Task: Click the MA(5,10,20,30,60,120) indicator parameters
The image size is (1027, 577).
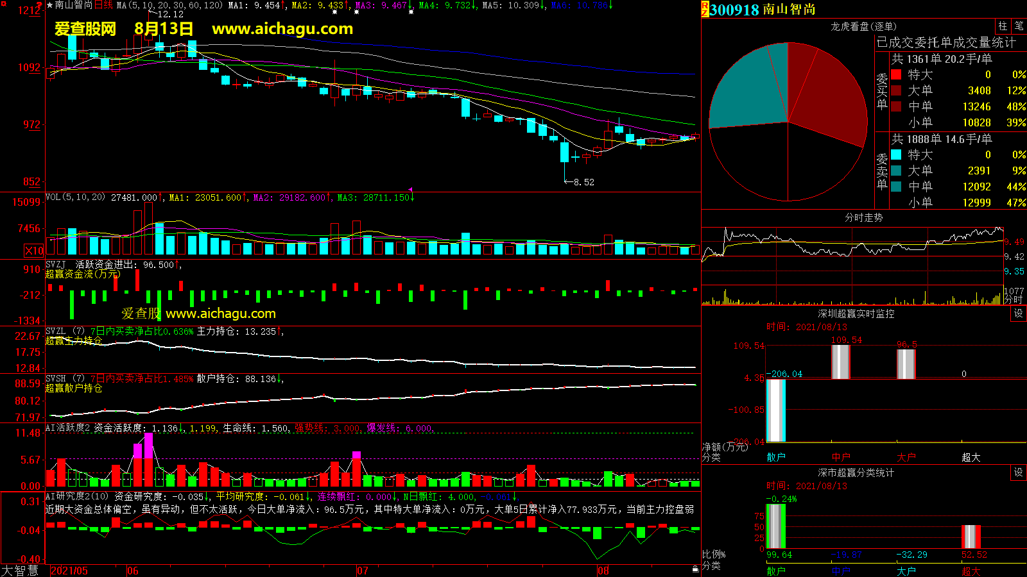Action: [x=169, y=5]
